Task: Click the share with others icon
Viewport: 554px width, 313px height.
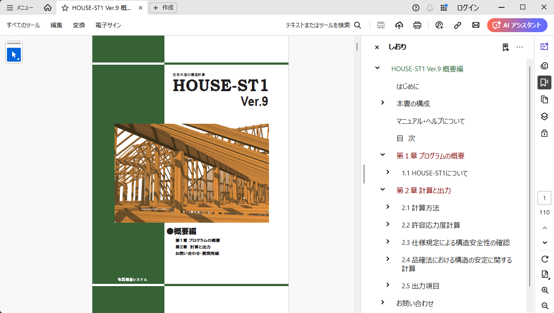Action: 439,25
